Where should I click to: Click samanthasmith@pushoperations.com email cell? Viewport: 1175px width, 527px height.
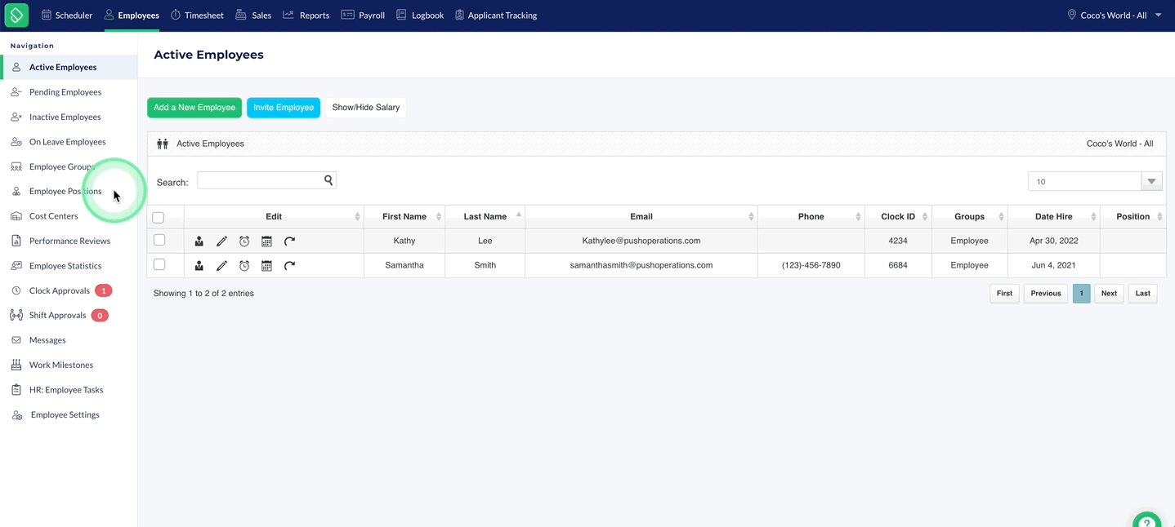[641, 266]
